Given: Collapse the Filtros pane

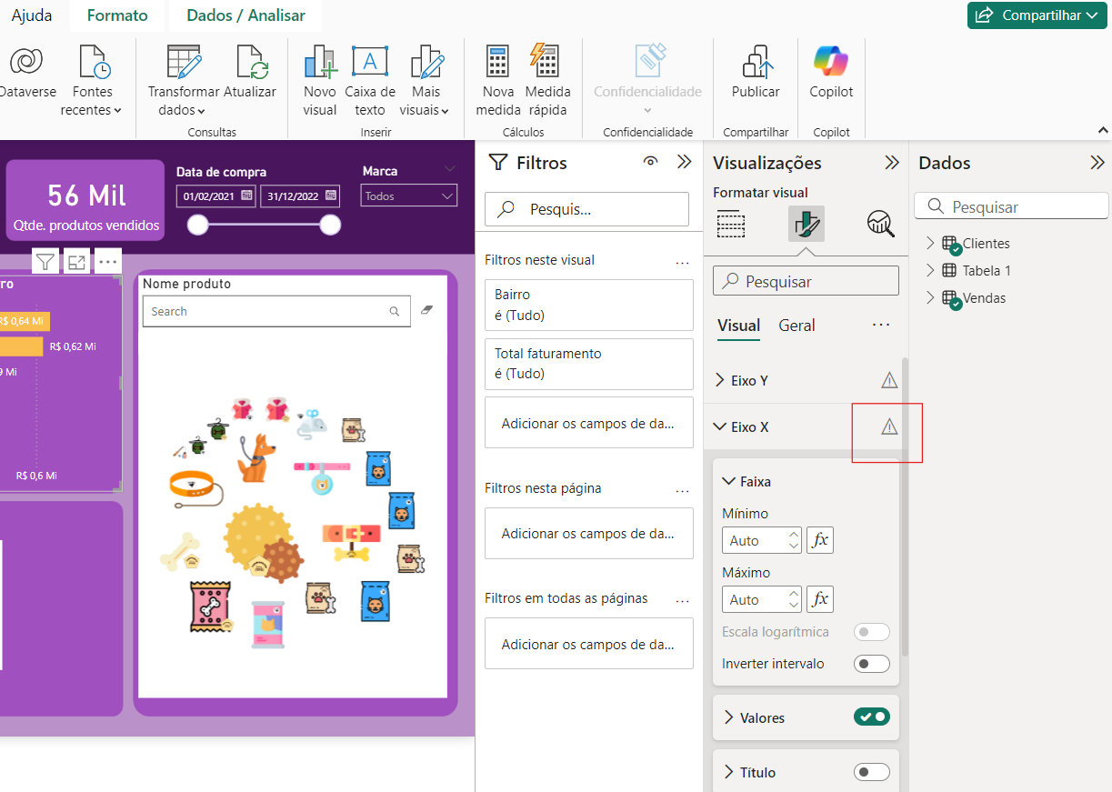Looking at the screenshot, I should click(685, 162).
